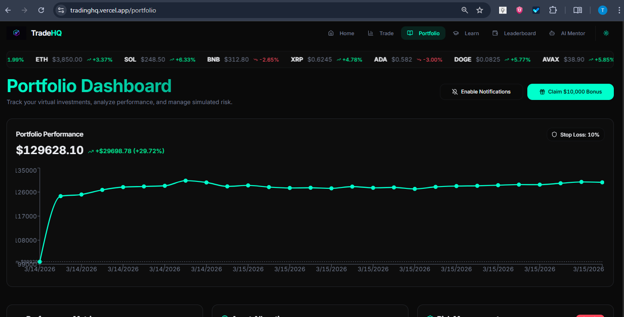
Task: Open AI Mentor using its robot icon
Action: click(x=551, y=33)
